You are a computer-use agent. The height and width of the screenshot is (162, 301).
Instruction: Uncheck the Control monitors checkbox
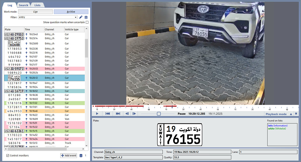click(x=7, y=156)
